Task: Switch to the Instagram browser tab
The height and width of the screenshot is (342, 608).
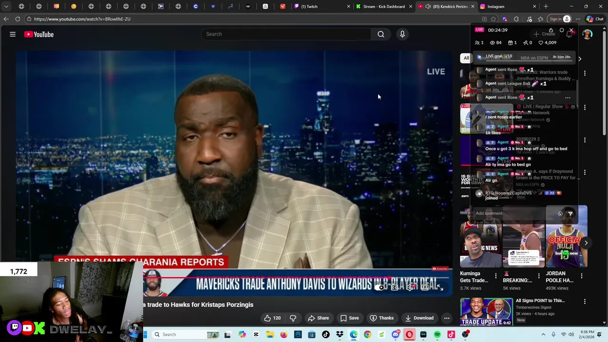Action: point(508,7)
